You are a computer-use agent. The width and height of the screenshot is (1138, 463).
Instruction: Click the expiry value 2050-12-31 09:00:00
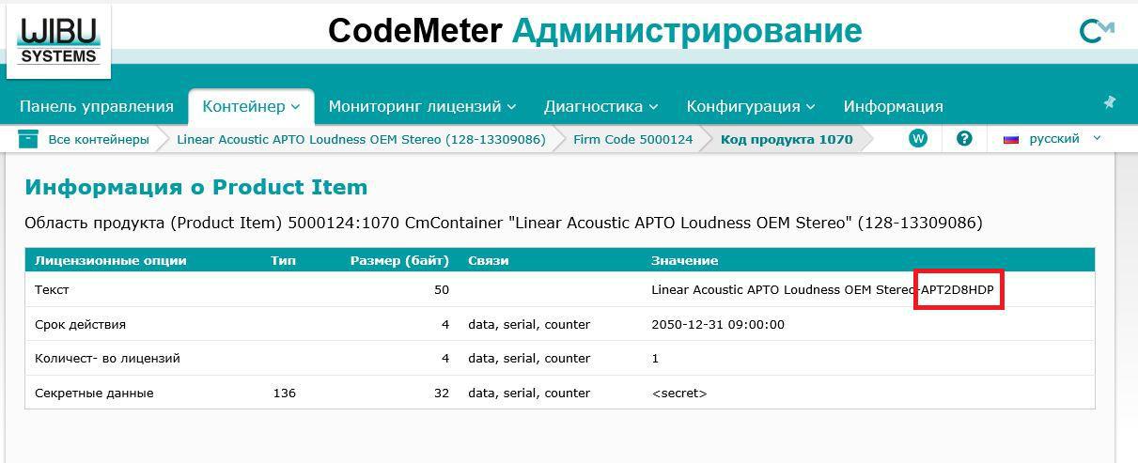pos(717,324)
